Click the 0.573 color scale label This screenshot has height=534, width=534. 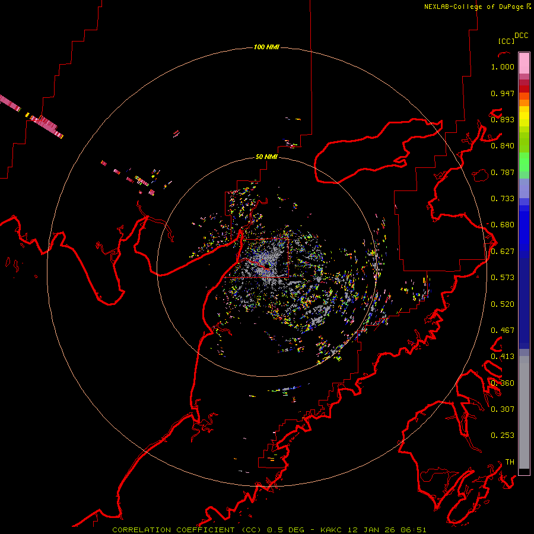[x=503, y=278]
